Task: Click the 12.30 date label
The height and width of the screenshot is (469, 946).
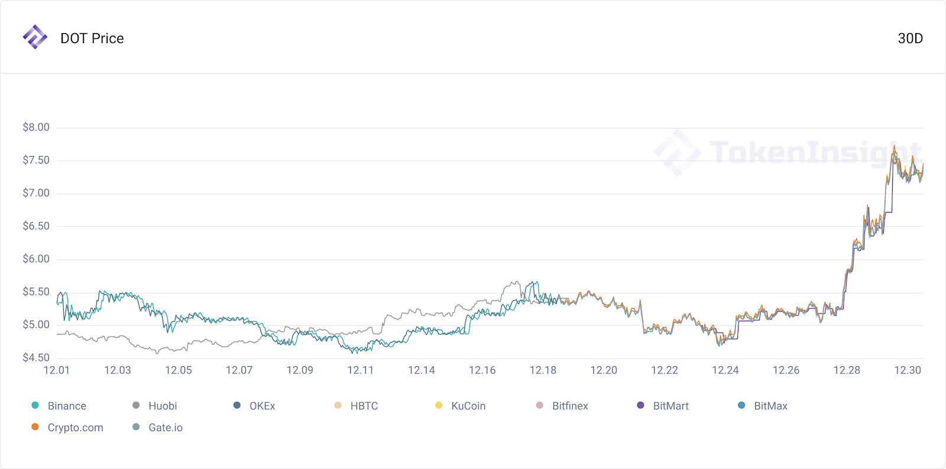Action: pos(908,370)
